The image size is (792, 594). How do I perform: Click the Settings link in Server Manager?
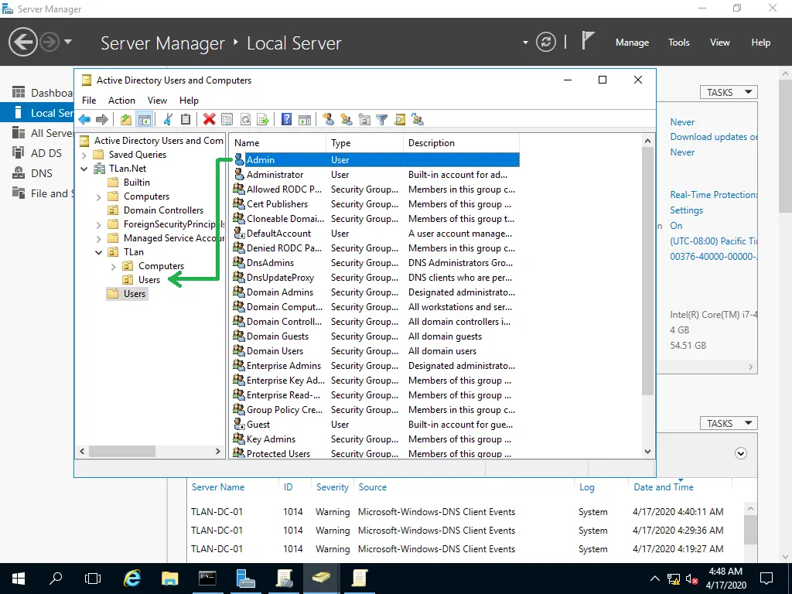(x=687, y=210)
